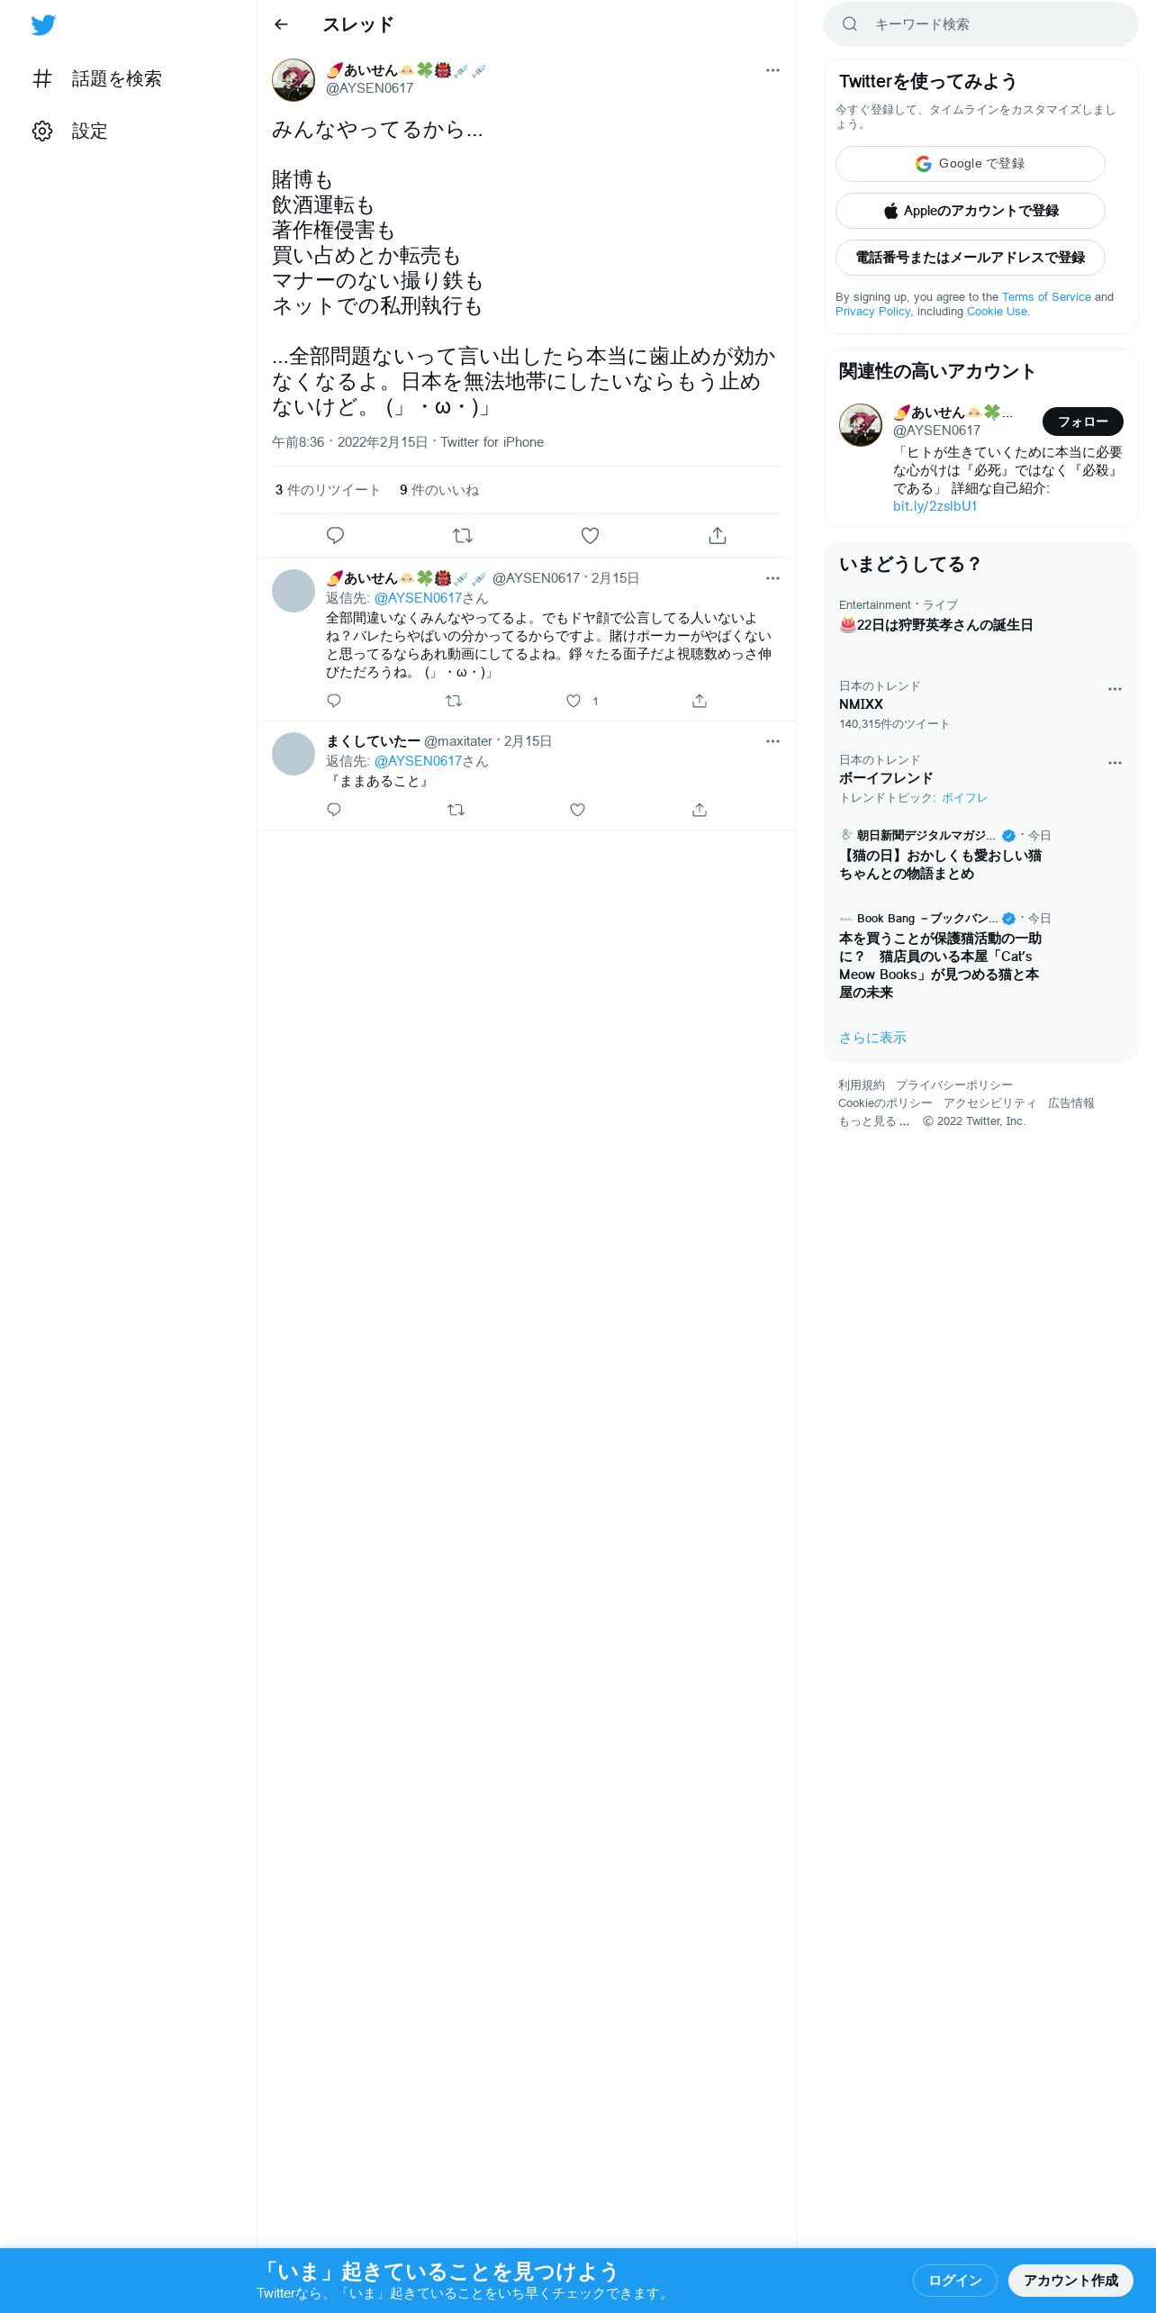Open the さらに表示 link under trends
Image resolution: width=1156 pixels, height=2313 pixels.
point(872,1038)
